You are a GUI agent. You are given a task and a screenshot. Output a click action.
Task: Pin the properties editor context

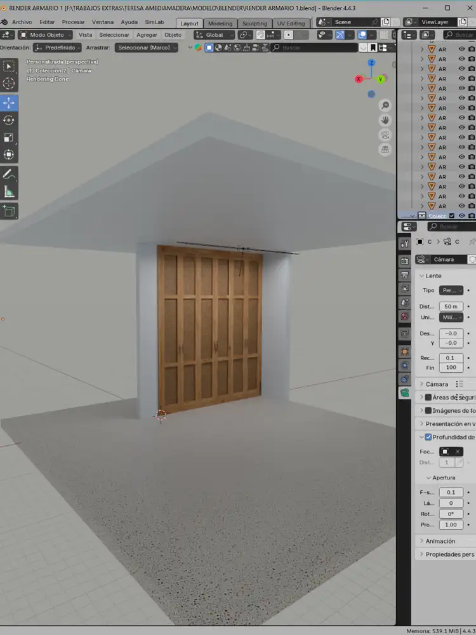tap(472, 242)
